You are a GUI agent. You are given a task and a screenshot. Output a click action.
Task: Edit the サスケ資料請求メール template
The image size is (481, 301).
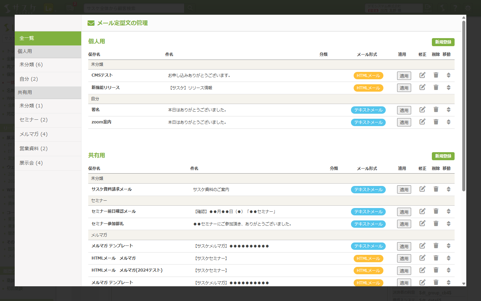click(422, 189)
